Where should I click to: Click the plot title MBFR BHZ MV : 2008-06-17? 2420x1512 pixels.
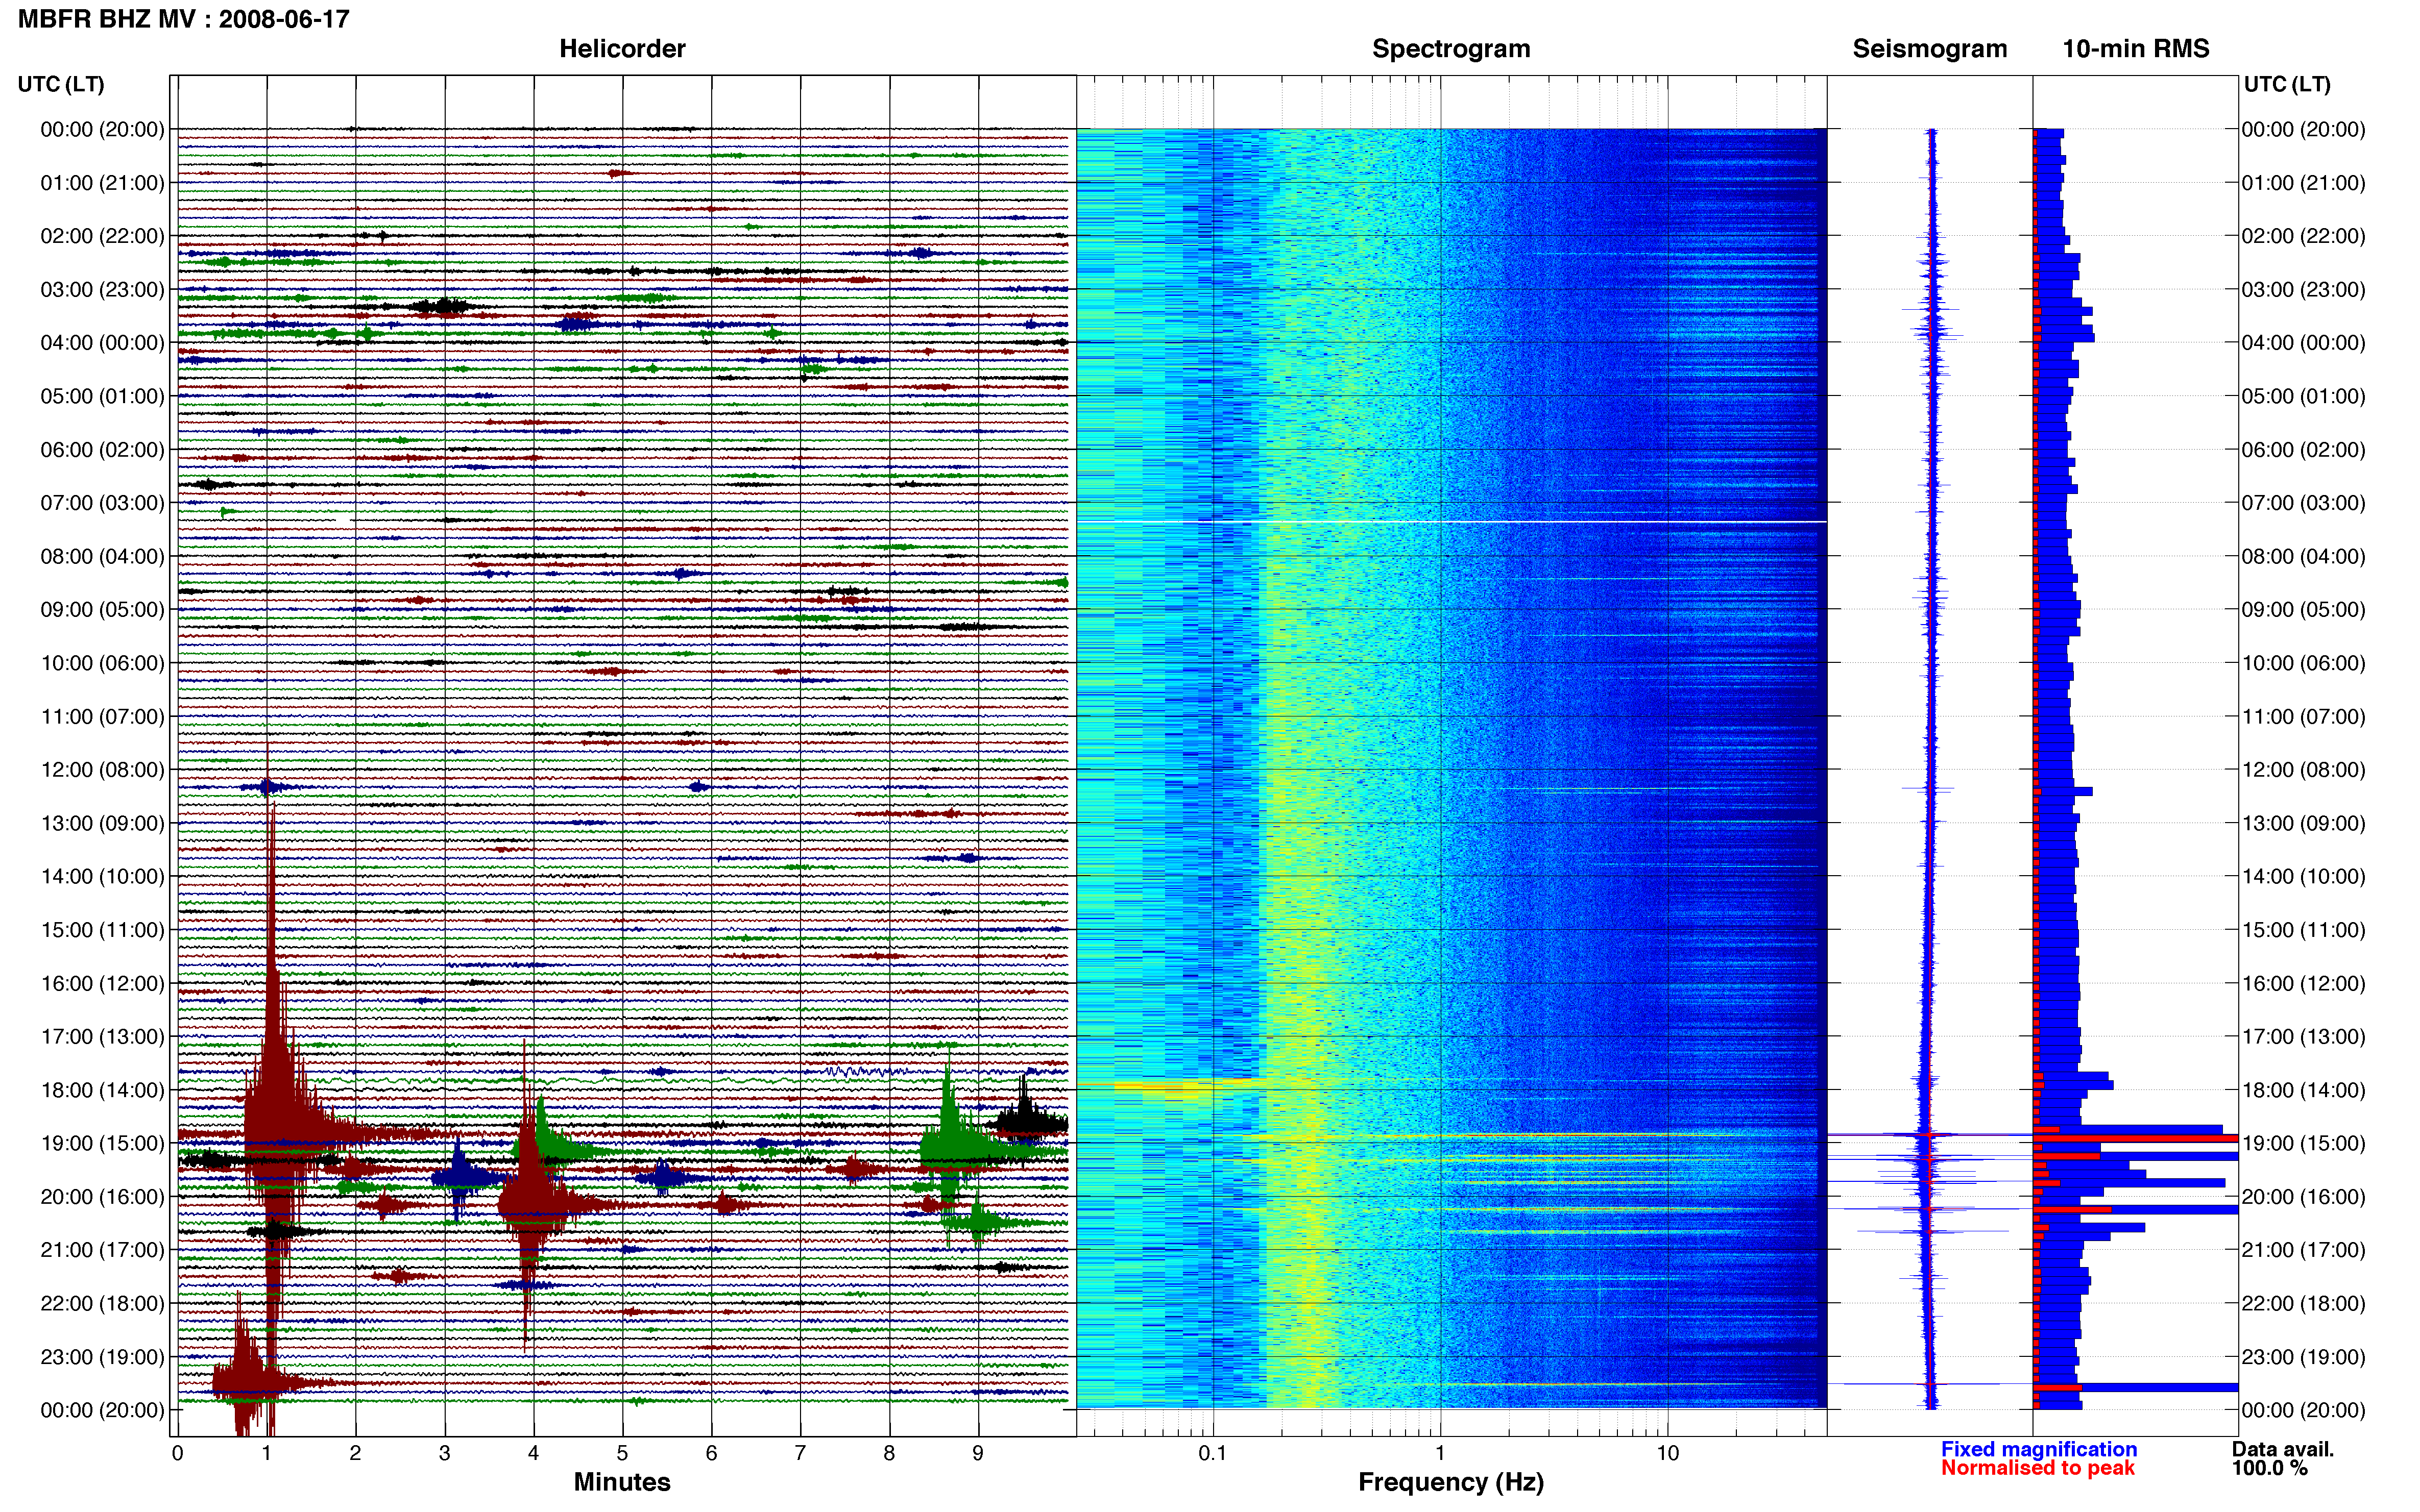pyautogui.click(x=183, y=19)
